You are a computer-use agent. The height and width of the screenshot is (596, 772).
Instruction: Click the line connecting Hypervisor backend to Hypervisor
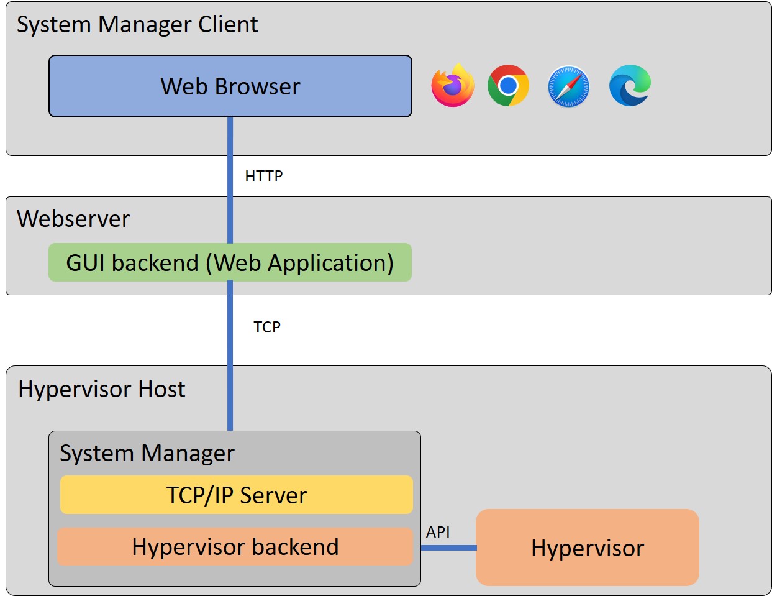[x=449, y=548]
